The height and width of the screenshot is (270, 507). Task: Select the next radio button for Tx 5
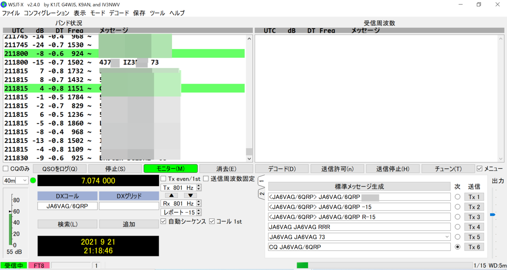click(457, 237)
